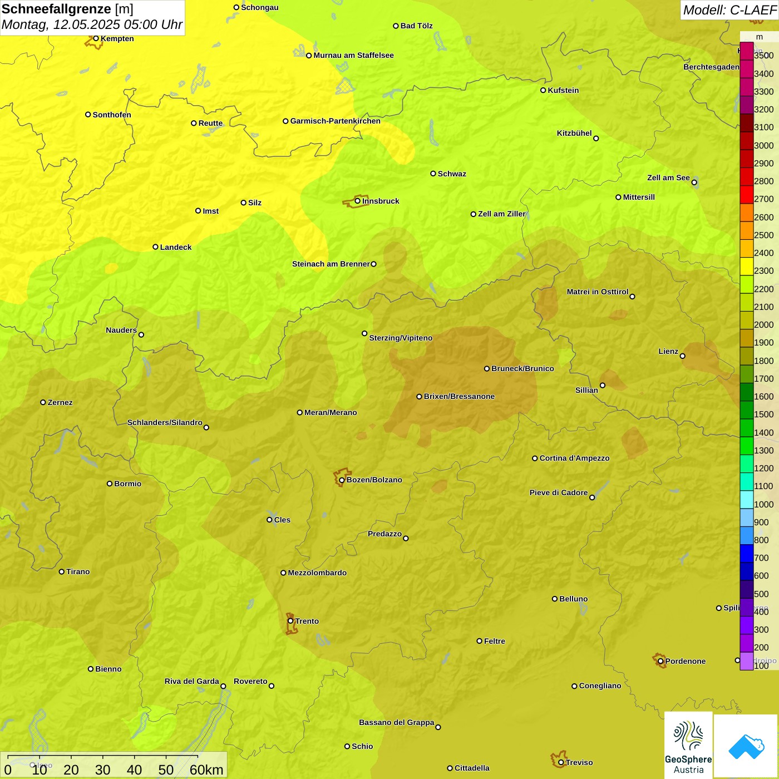
Task: Click the Bormio location dot
Action: point(110,484)
